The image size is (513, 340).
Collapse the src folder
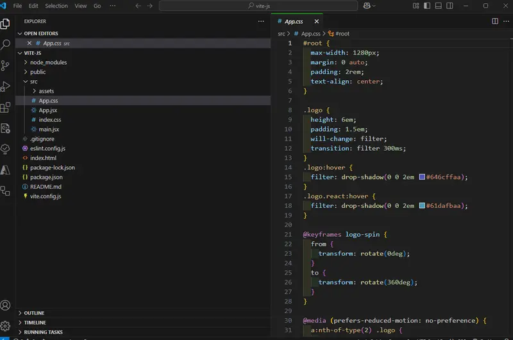pos(33,81)
